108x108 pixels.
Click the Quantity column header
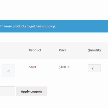point(94,50)
